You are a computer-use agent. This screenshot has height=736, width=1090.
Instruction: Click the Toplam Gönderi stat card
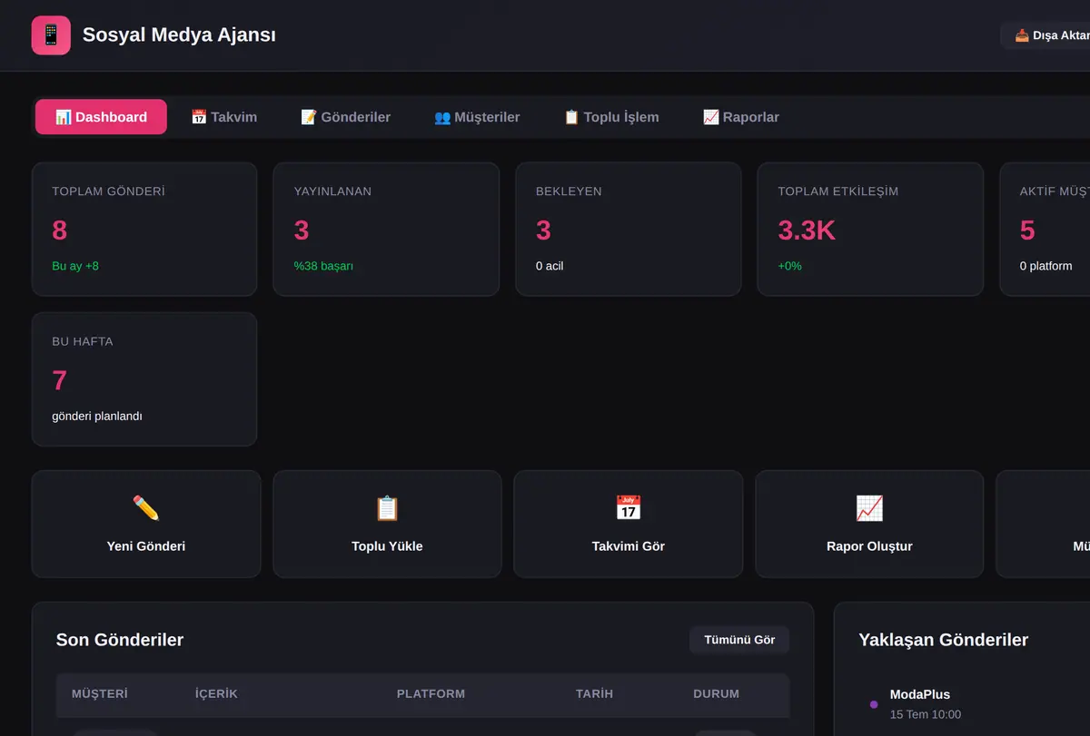(x=144, y=230)
